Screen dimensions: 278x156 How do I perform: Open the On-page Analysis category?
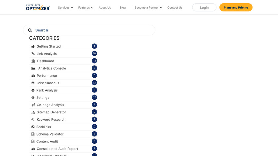tap(50, 105)
